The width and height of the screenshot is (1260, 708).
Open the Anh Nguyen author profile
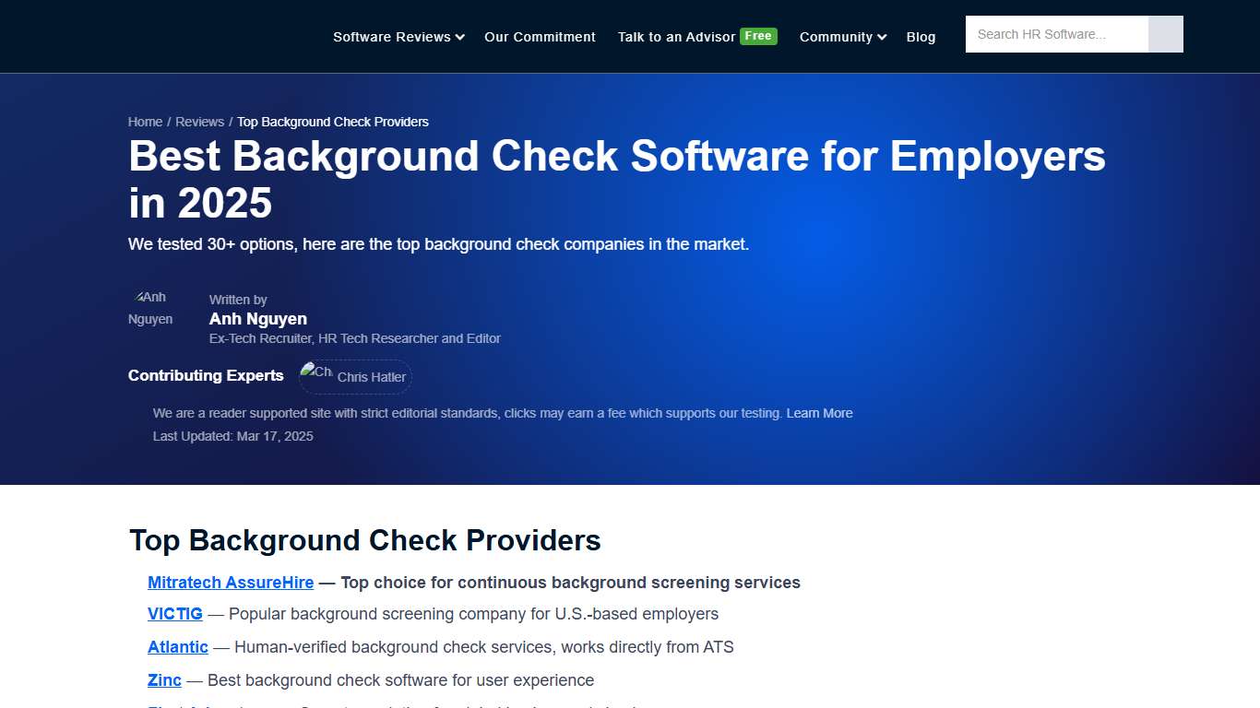[x=257, y=318]
